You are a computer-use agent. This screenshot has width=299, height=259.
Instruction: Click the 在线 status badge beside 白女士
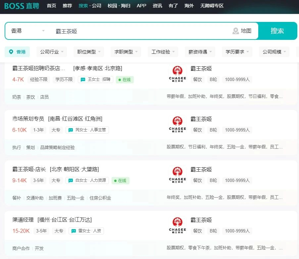pyautogui.click(x=120, y=181)
